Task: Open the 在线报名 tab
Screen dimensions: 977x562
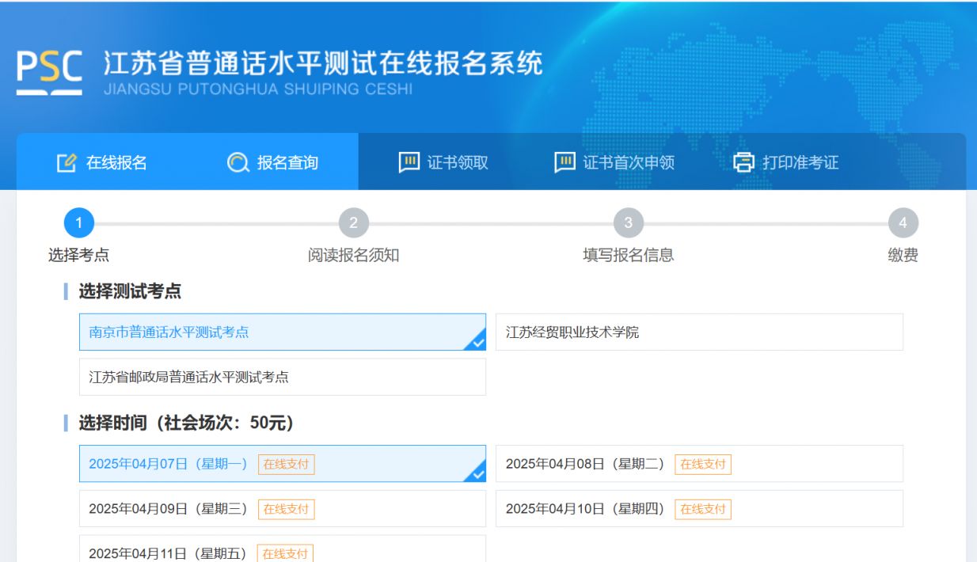Action: [x=102, y=162]
